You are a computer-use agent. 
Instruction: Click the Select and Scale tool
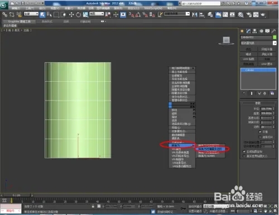pyautogui.click(x=85, y=14)
